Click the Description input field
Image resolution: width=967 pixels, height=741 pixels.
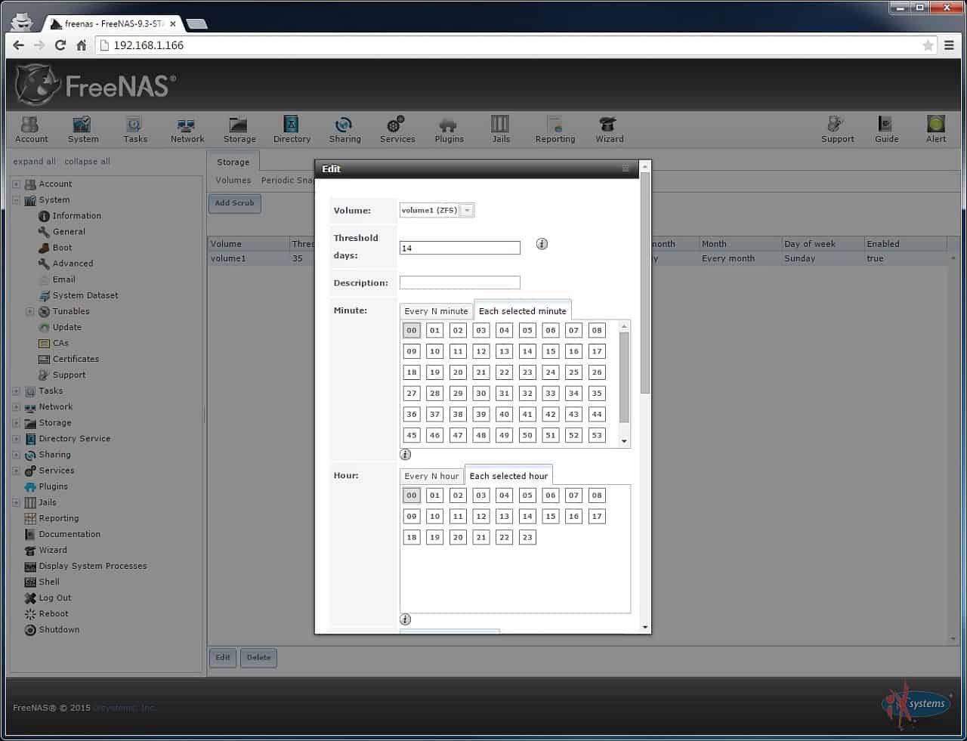(x=460, y=283)
